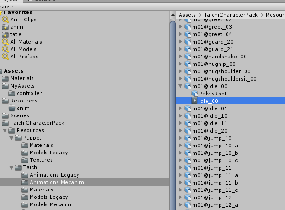Click the idle_00 animation clip icon
Viewport: 285px width, 210px height.
[194, 101]
